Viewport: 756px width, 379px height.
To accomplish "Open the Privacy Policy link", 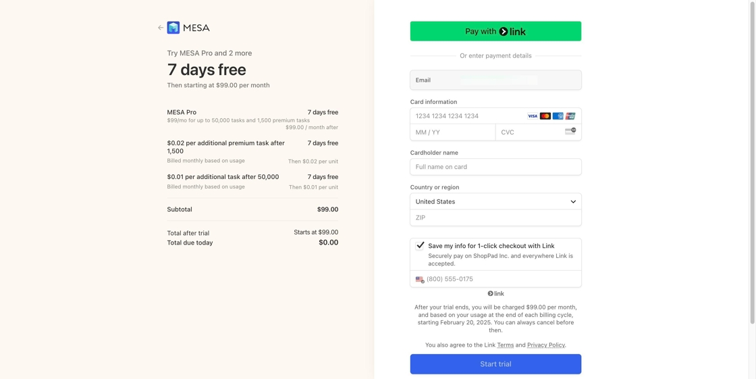I will coord(545,345).
